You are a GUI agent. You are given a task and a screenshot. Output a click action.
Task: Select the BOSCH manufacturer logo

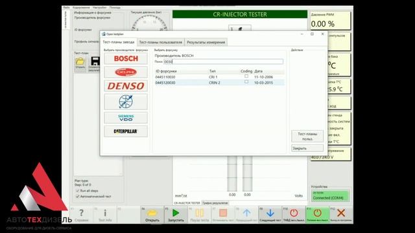point(126,58)
